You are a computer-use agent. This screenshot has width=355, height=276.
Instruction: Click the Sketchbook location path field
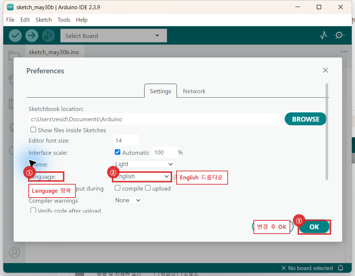(x=154, y=119)
